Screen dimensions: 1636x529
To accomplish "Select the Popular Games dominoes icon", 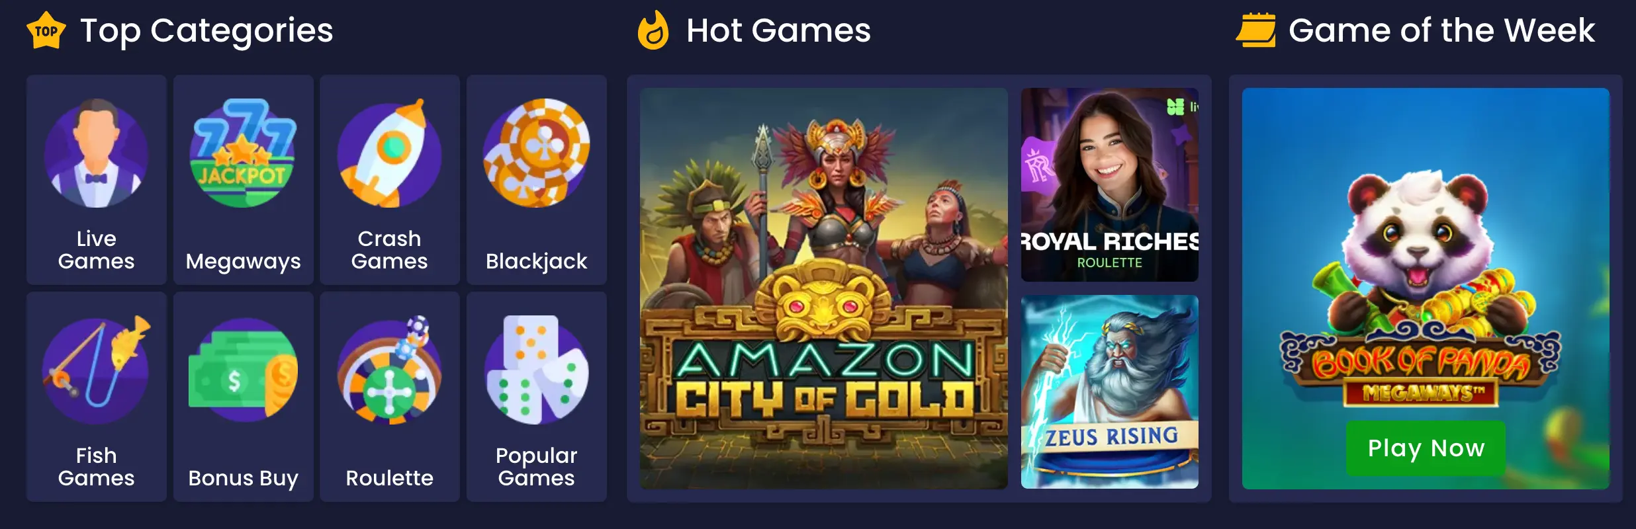I will [536, 370].
